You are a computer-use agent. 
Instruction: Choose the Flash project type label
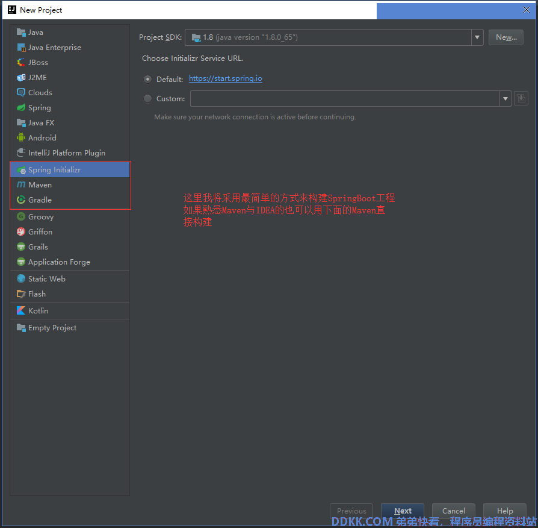[37, 294]
